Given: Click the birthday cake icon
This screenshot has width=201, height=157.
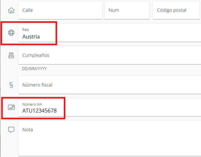Looking at the screenshot, I should 11,55.
